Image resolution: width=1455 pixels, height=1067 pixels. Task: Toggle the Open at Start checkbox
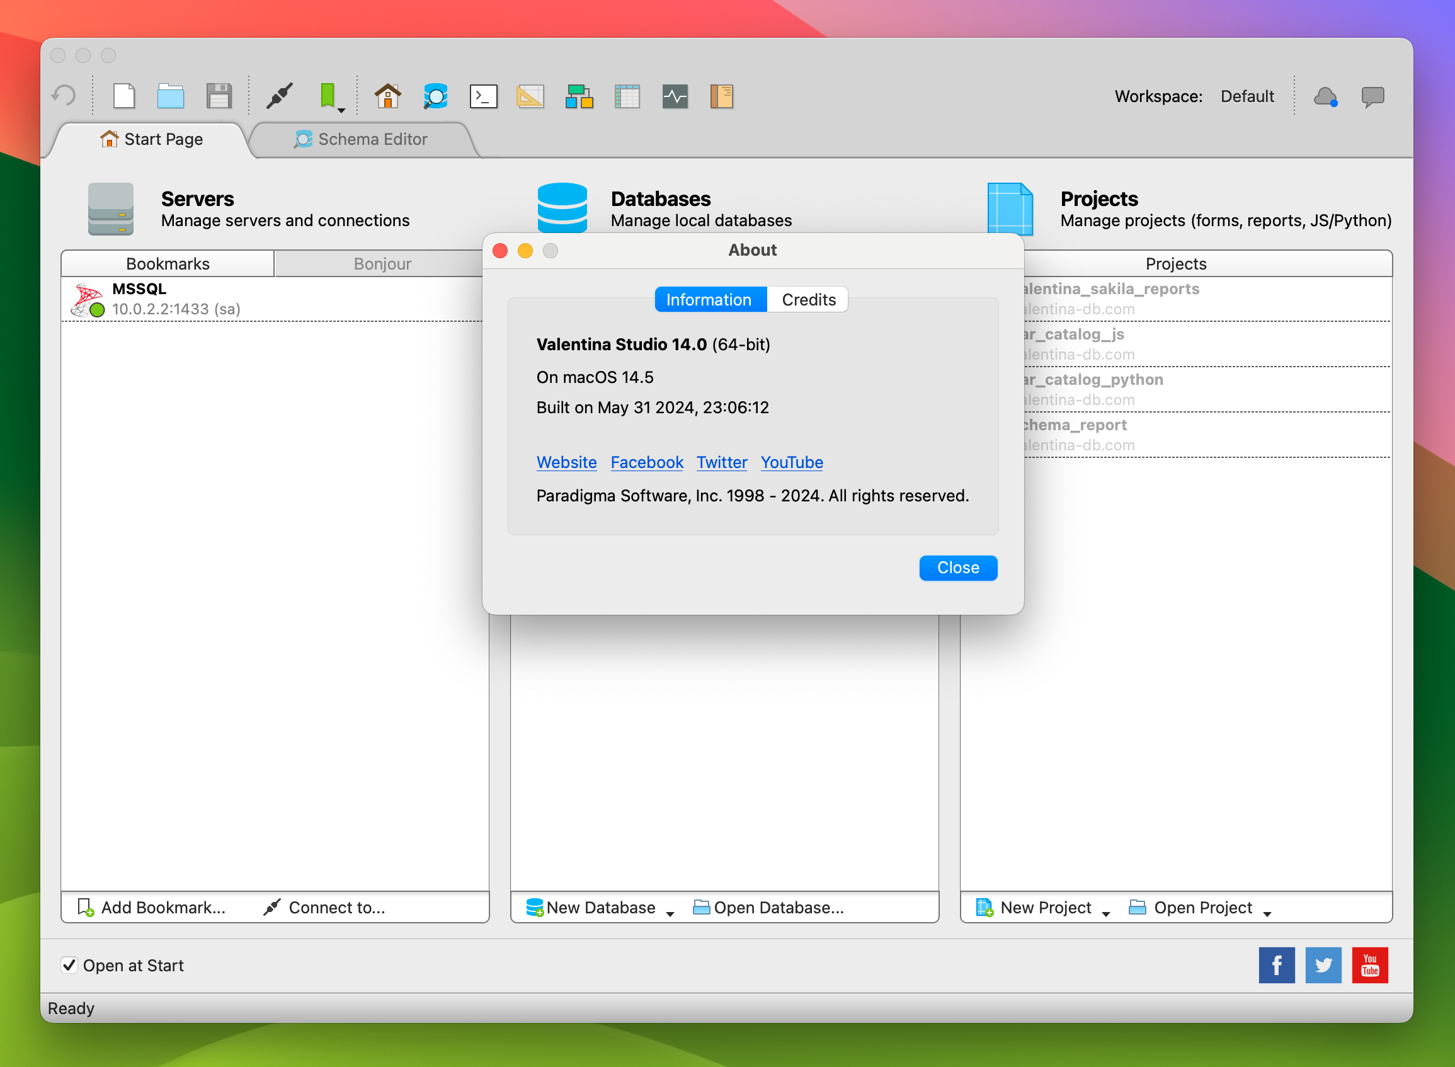coord(70,965)
